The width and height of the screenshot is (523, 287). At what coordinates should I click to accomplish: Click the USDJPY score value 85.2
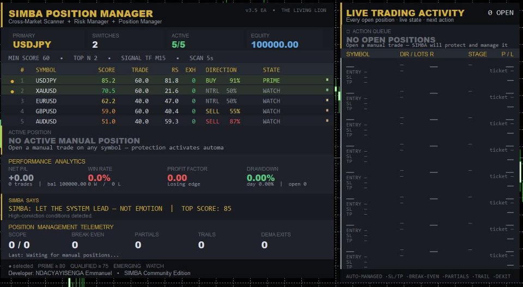(x=108, y=80)
